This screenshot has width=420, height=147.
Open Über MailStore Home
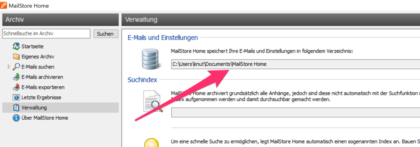click(x=45, y=118)
